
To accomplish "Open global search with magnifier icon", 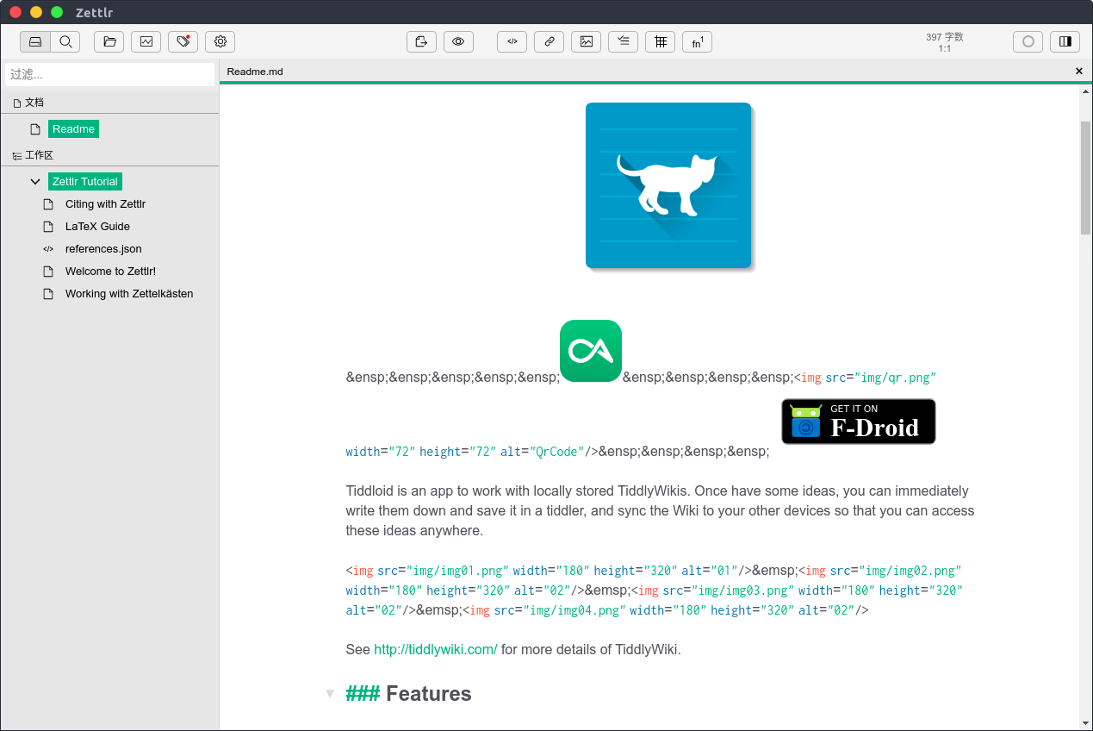I will tap(65, 41).
